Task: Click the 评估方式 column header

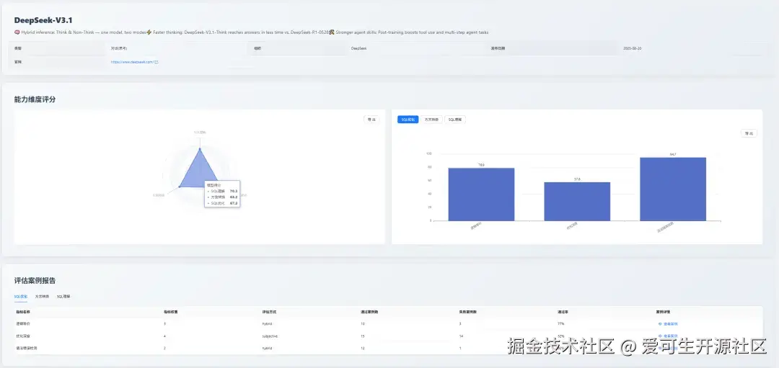Action: (269, 312)
